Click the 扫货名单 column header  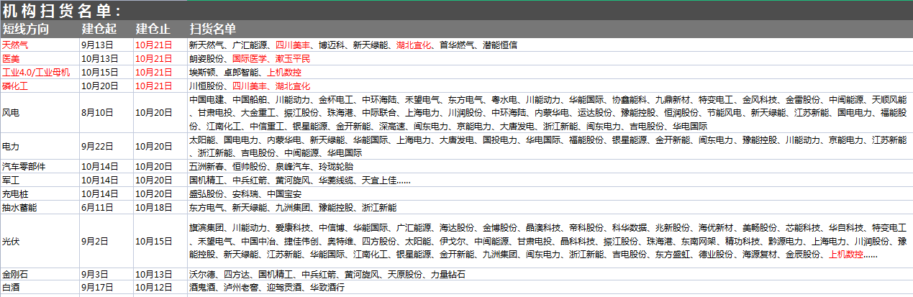tap(550, 29)
